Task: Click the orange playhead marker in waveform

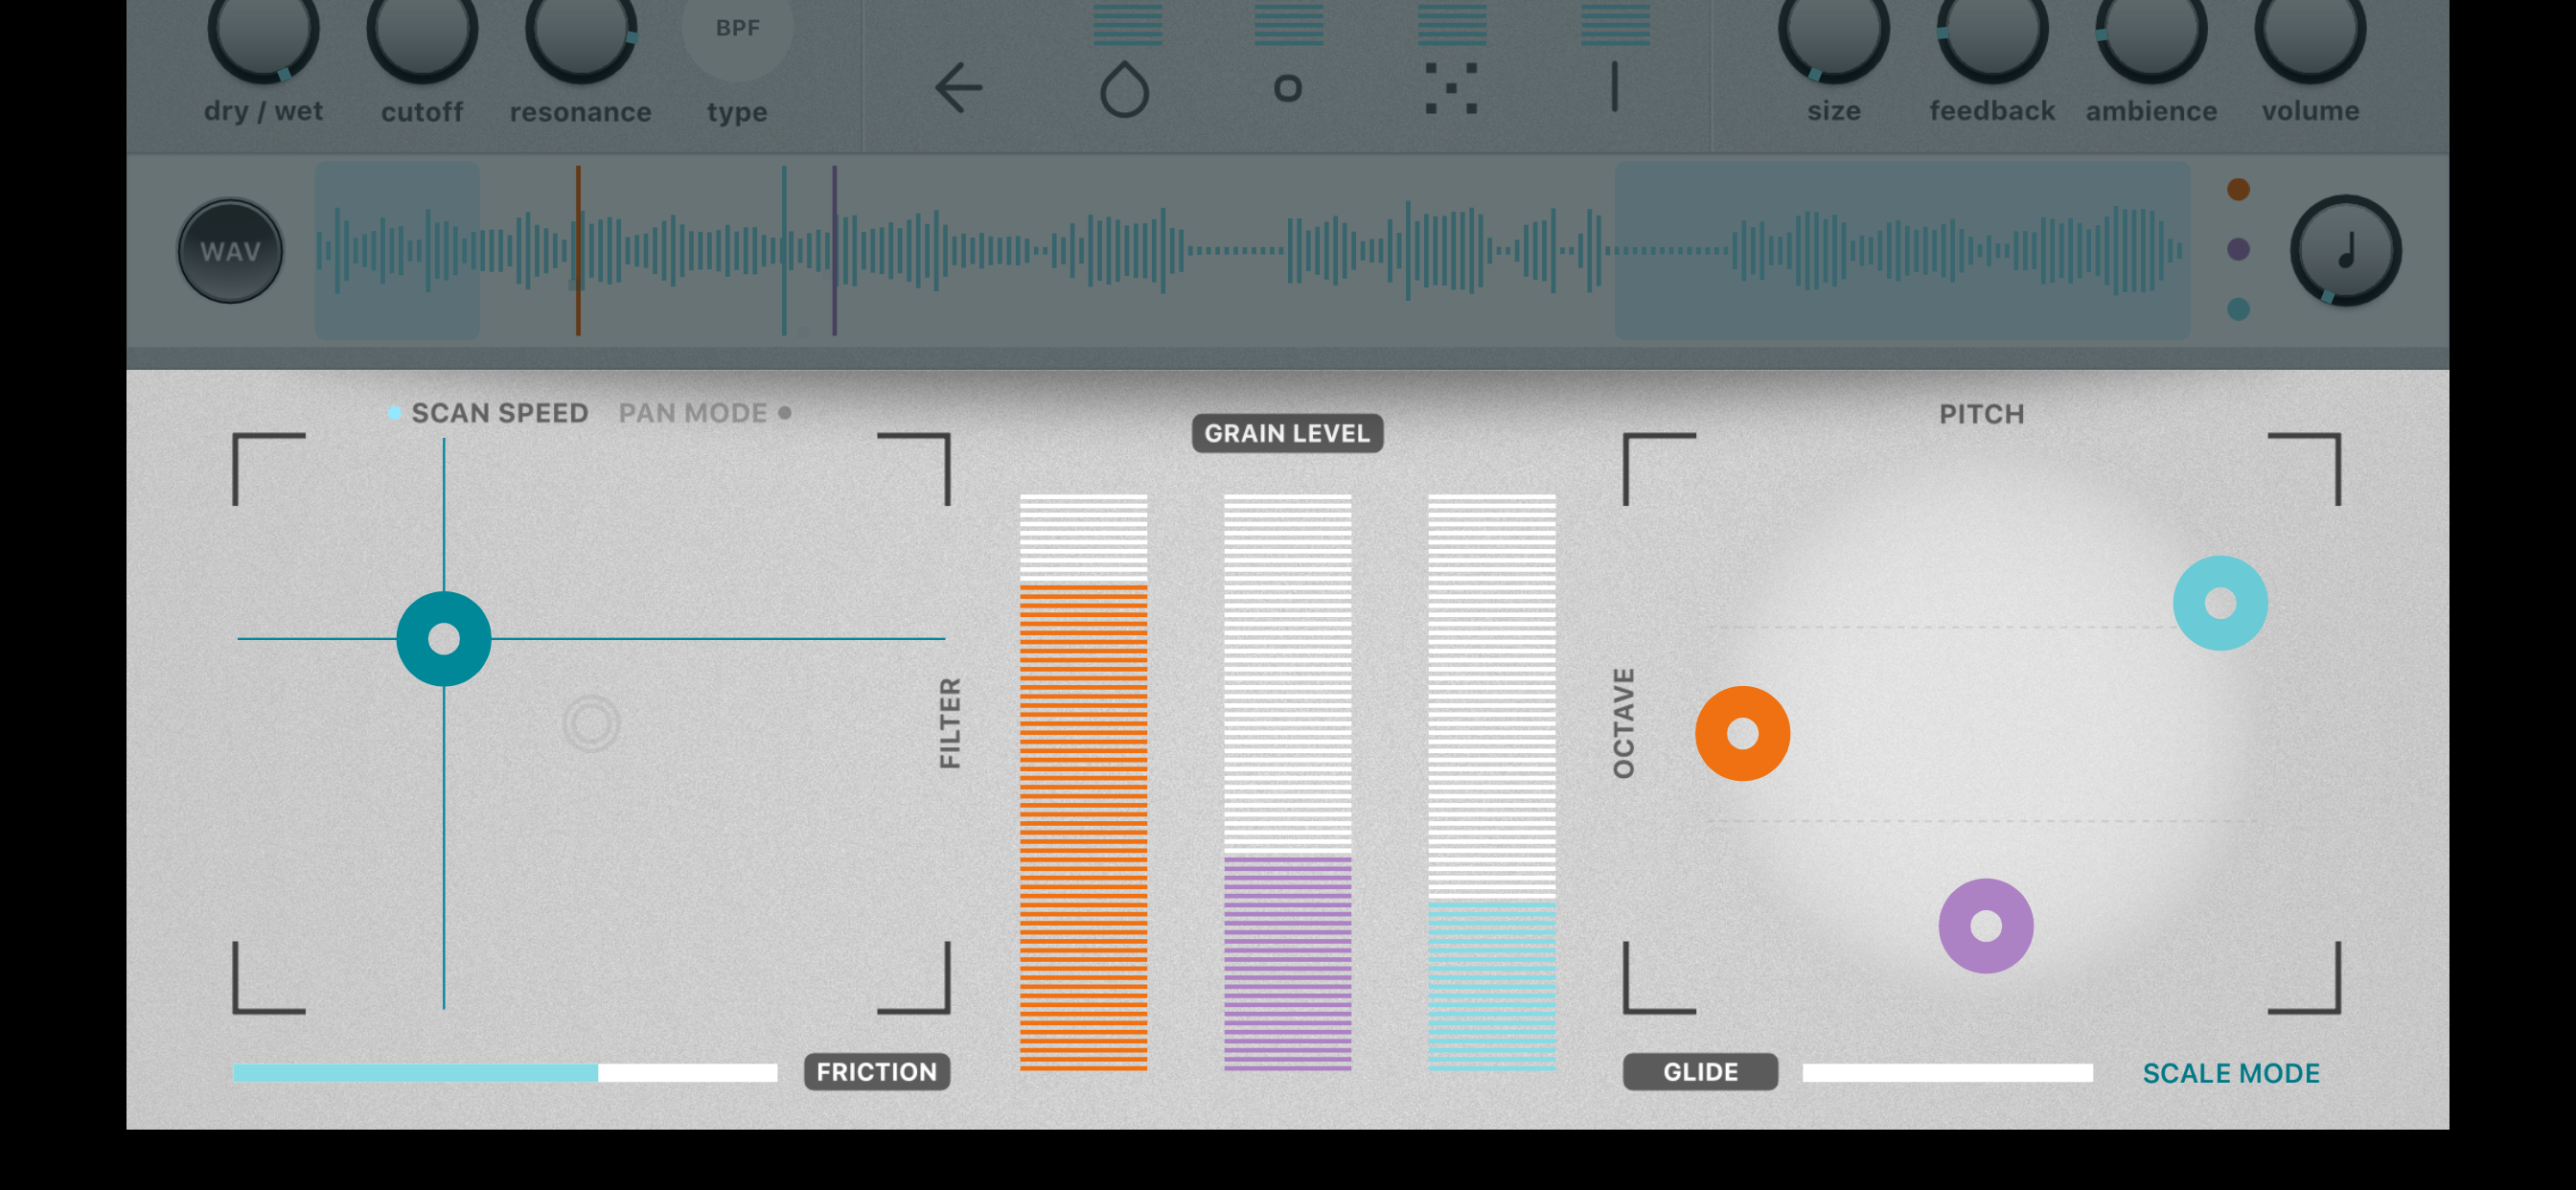Action: [x=578, y=250]
